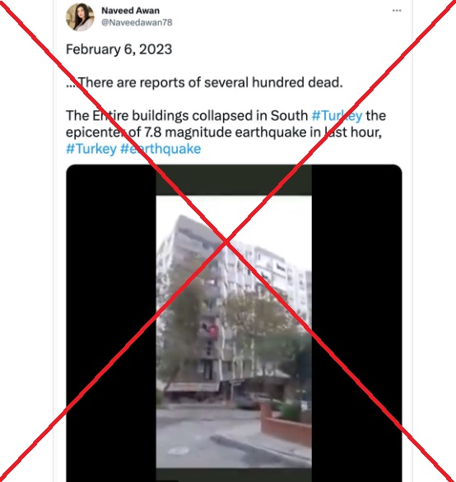Click the left black bar of the video
The height and width of the screenshot is (482, 456).
111,322
